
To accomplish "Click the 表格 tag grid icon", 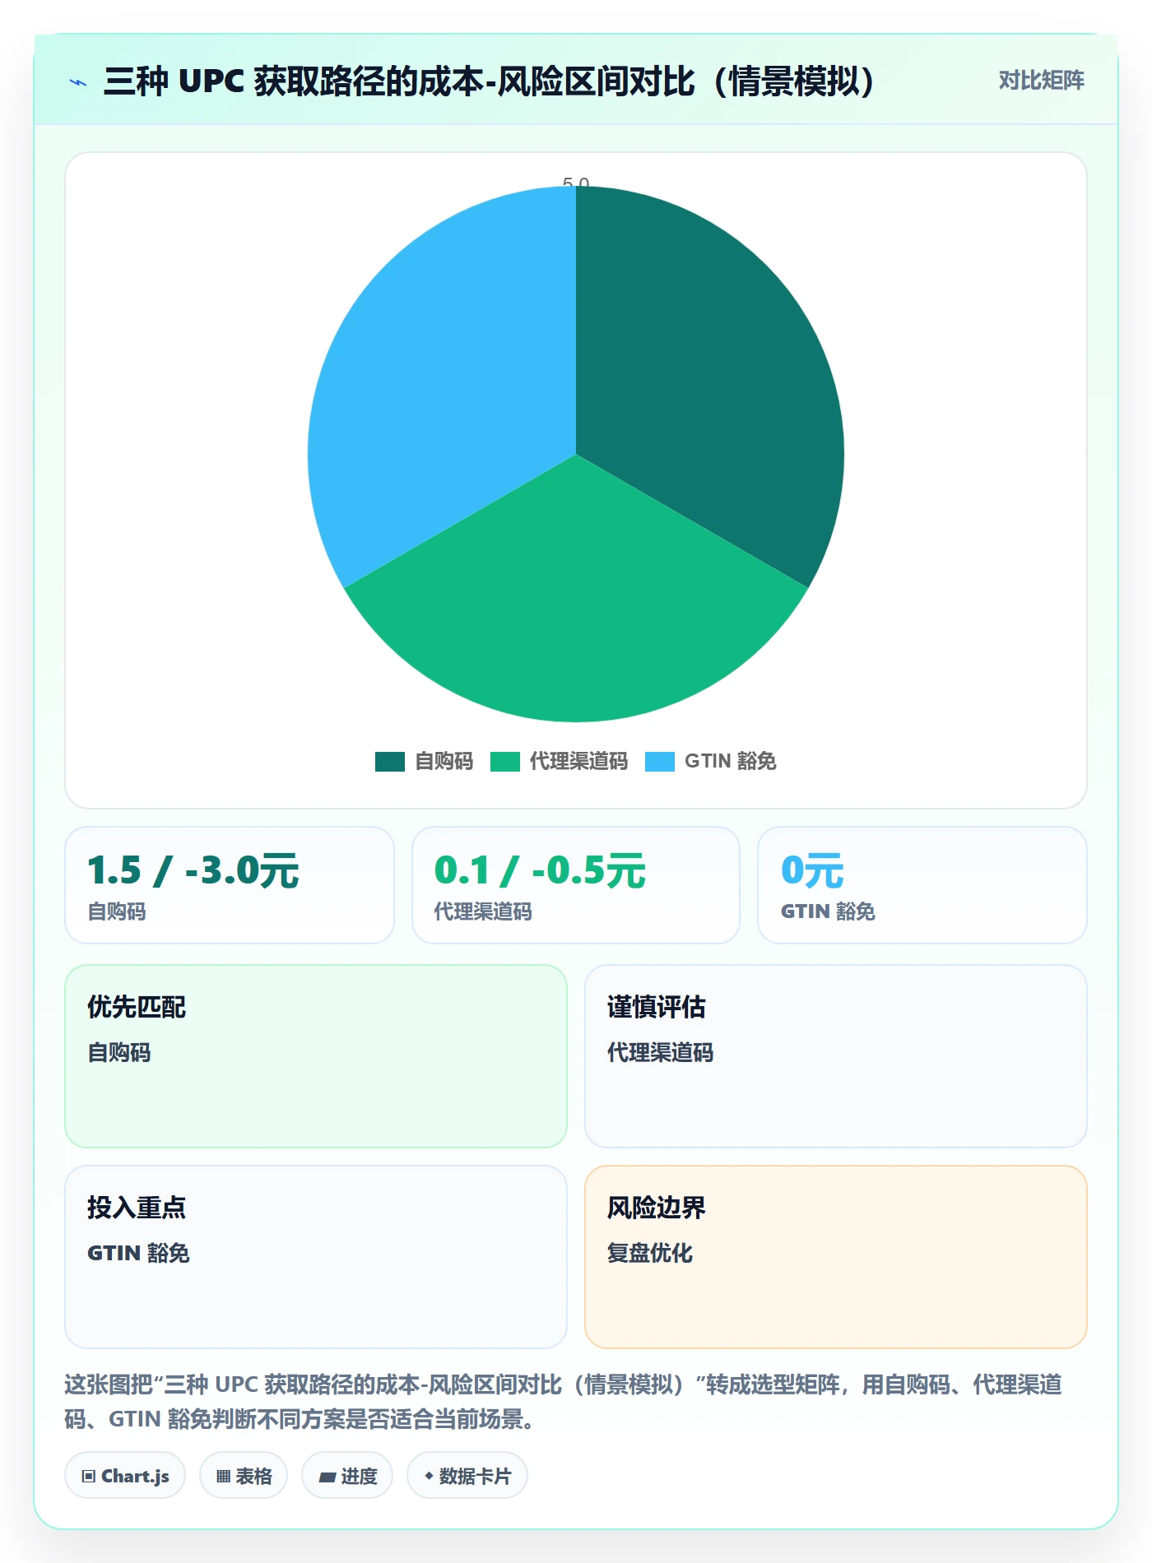I will 223,1476.
